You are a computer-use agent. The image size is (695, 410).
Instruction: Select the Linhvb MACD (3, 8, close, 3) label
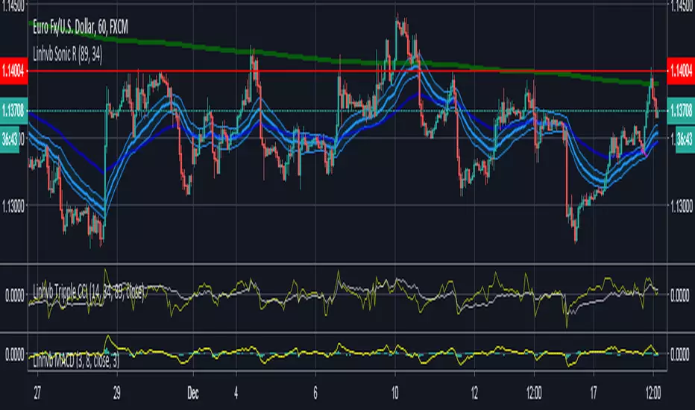[x=76, y=361]
